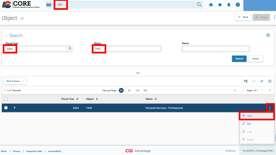Set view per page to 500
Viewport: 276px width, 155px height.
coord(145,91)
